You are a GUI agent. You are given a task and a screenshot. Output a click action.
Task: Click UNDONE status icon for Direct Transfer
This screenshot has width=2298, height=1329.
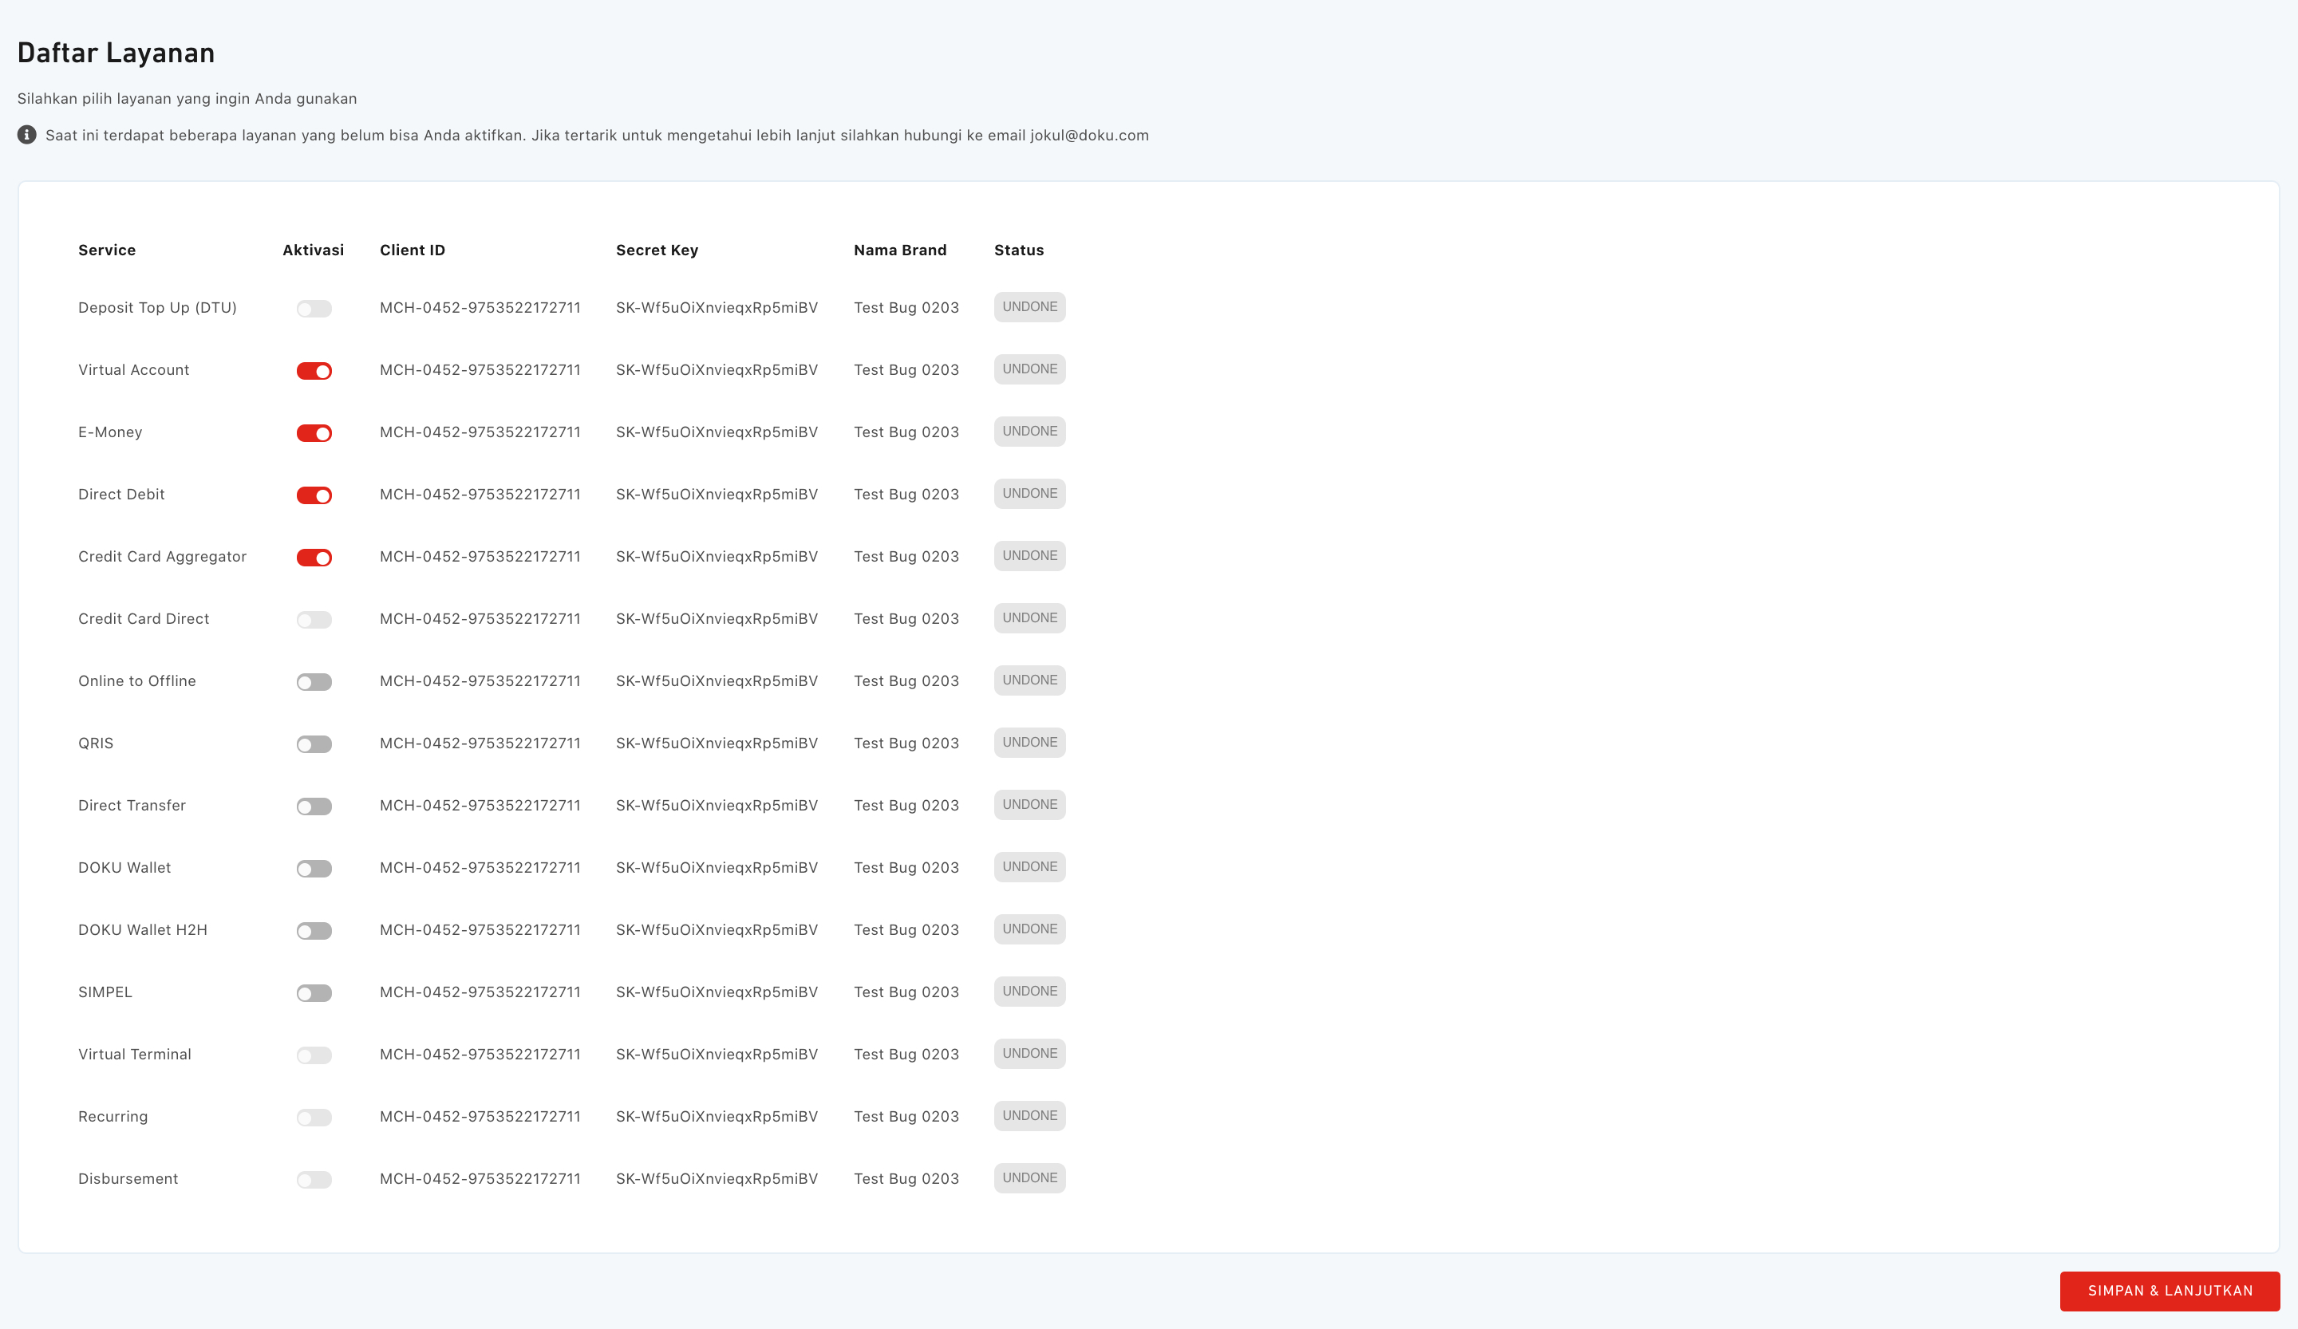pyautogui.click(x=1030, y=804)
